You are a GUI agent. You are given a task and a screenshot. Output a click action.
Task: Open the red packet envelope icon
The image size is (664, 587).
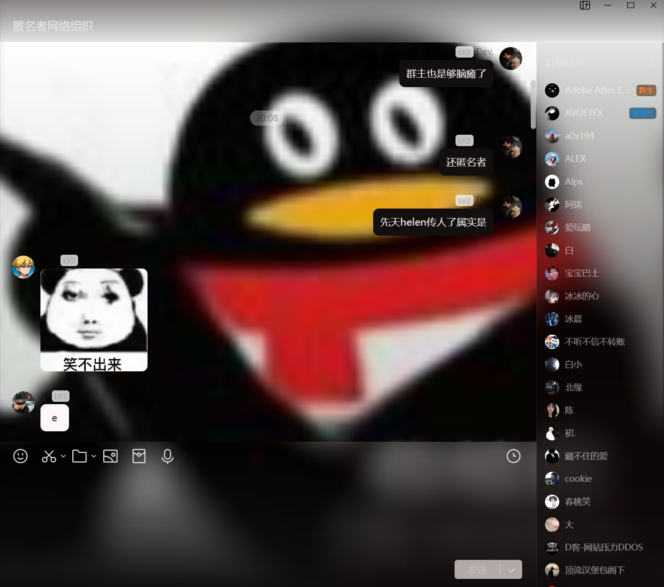pyautogui.click(x=139, y=456)
